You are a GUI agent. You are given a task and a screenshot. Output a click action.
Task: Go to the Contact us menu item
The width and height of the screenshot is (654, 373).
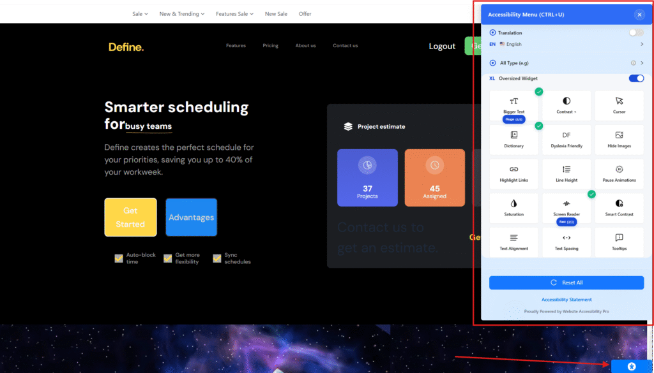click(345, 46)
